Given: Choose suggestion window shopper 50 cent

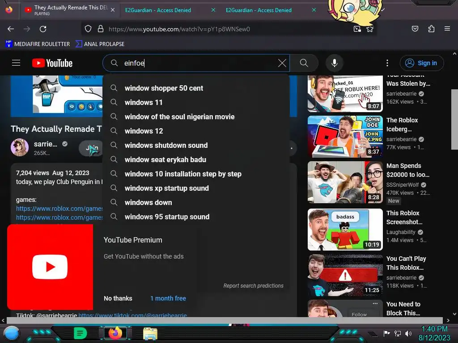Looking at the screenshot, I should [196, 88].
